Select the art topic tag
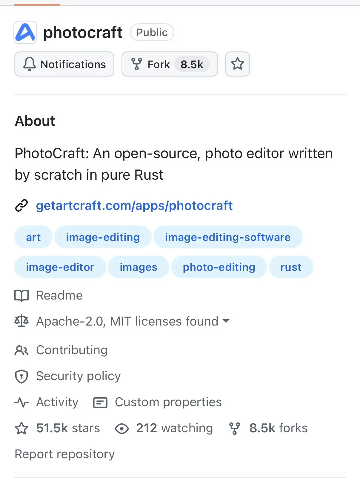Screen dimensions: 360x481 (33, 237)
